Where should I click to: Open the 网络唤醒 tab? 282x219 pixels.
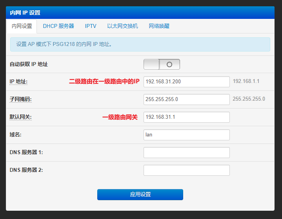click(x=159, y=26)
